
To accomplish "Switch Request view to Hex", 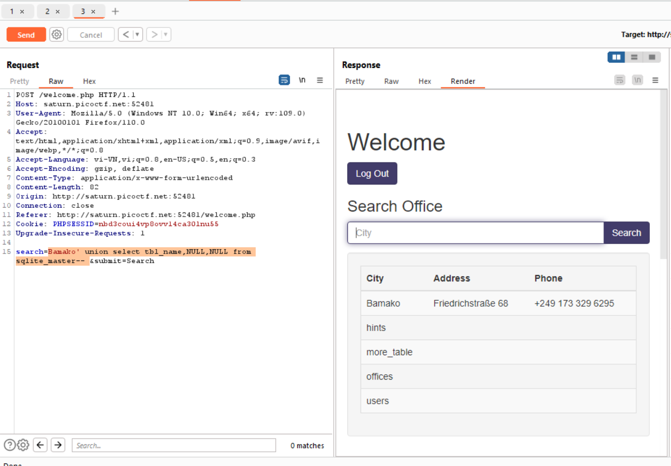I will [x=89, y=81].
